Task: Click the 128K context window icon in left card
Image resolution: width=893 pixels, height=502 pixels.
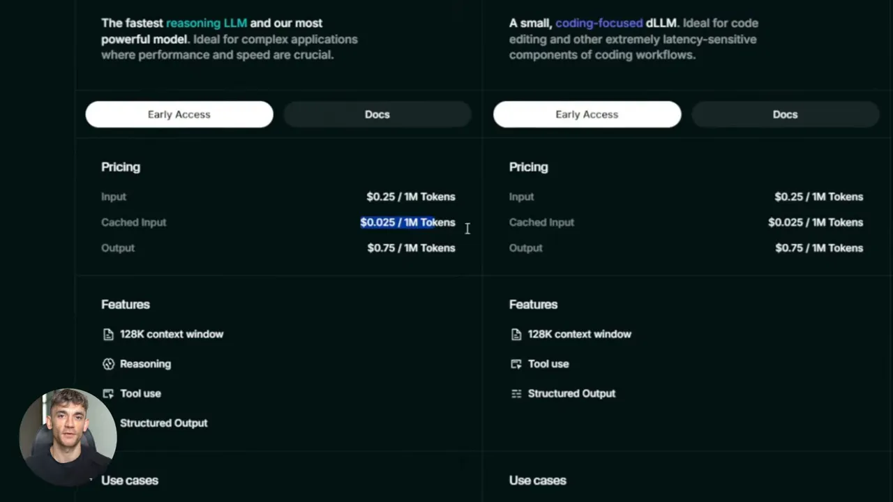Action: coord(108,335)
